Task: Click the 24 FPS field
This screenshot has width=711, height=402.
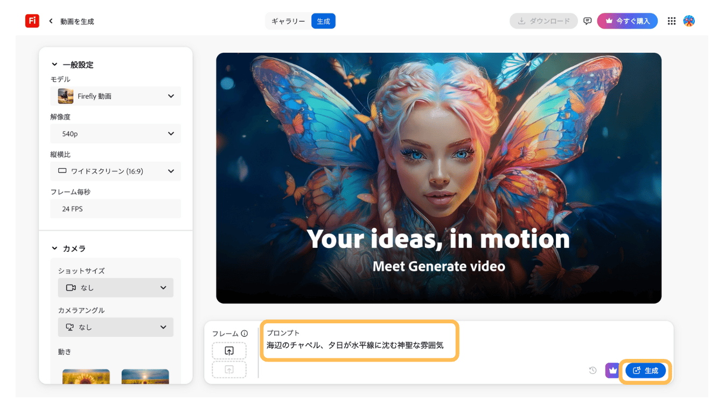Action: click(x=116, y=209)
